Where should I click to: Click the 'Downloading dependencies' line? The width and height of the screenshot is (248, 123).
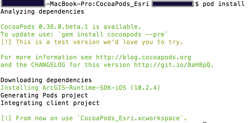46,80
